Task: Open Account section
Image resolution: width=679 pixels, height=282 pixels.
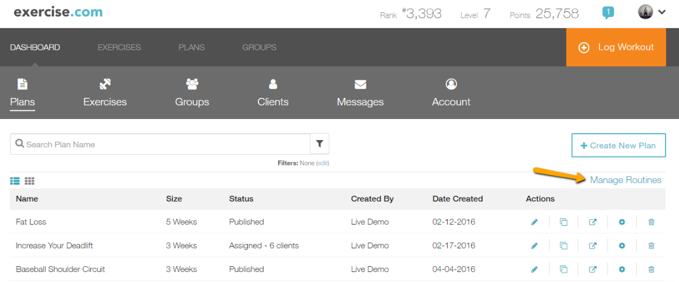Action: tap(451, 94)
